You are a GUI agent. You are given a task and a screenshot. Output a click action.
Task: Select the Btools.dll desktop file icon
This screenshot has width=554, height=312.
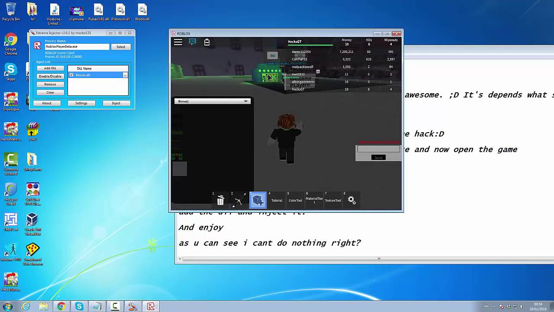point(142,12)
